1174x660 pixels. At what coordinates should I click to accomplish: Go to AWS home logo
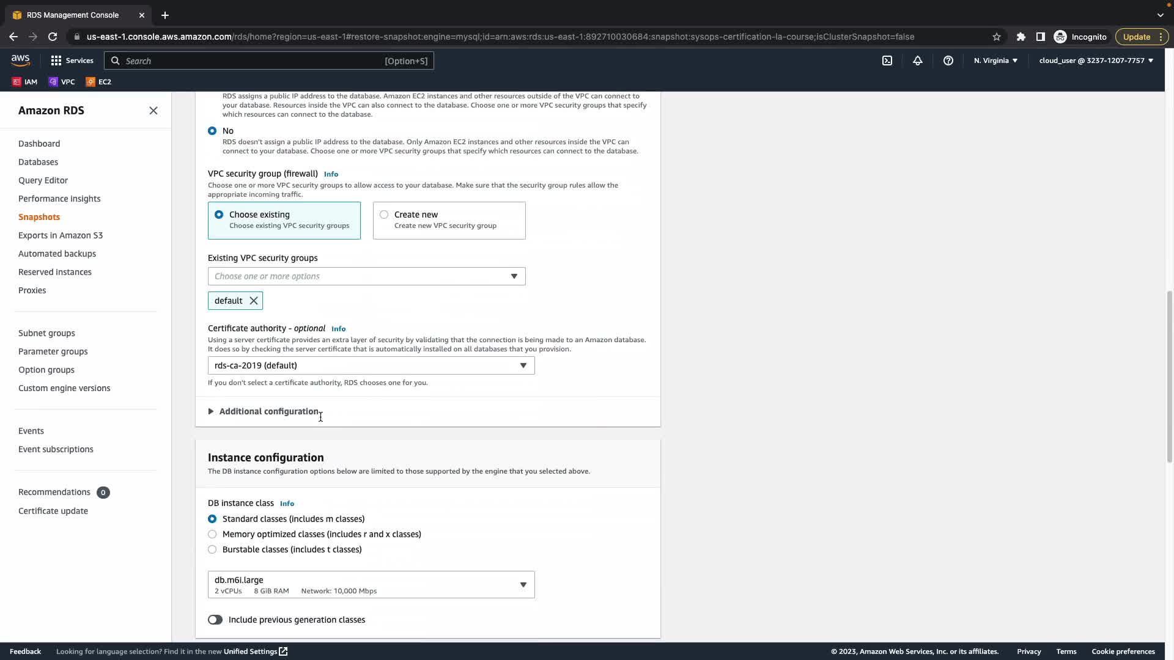[20, 60]
